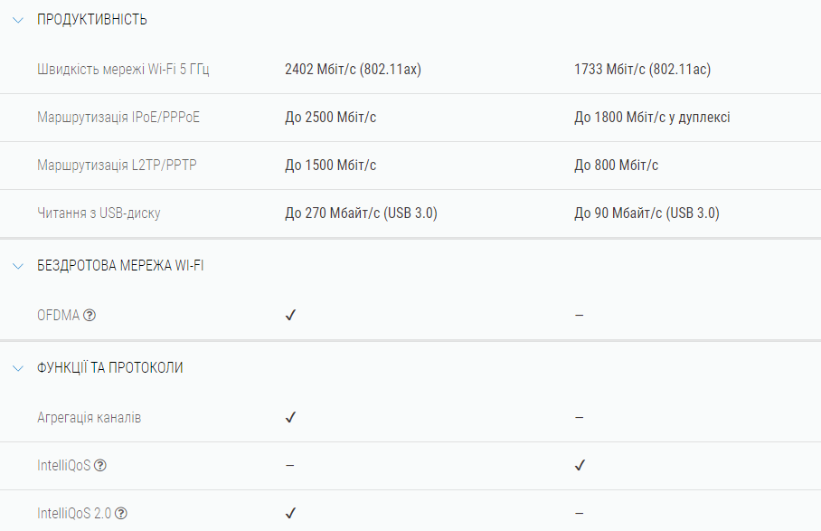This screenshot has height=531, width=821.
Task: Click the БЕЗДРОТОВА МЕРЕЖА WI-FI heading
Action: click(120, 266)
